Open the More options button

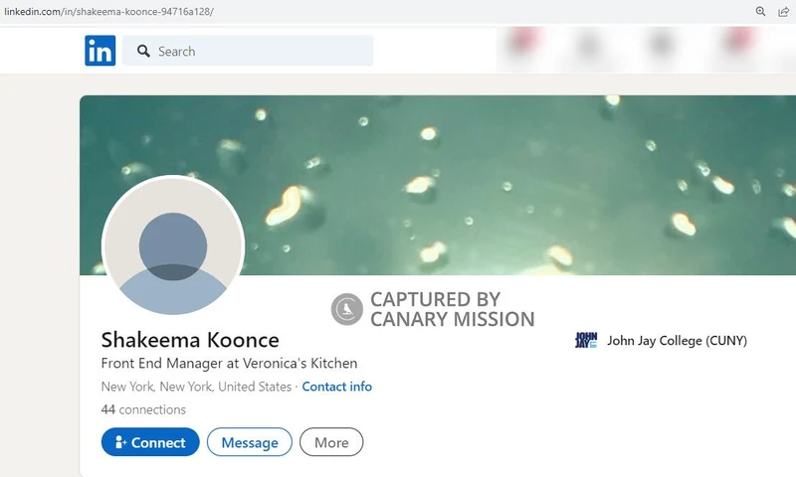pyautogui.click(x=331, y=442)
